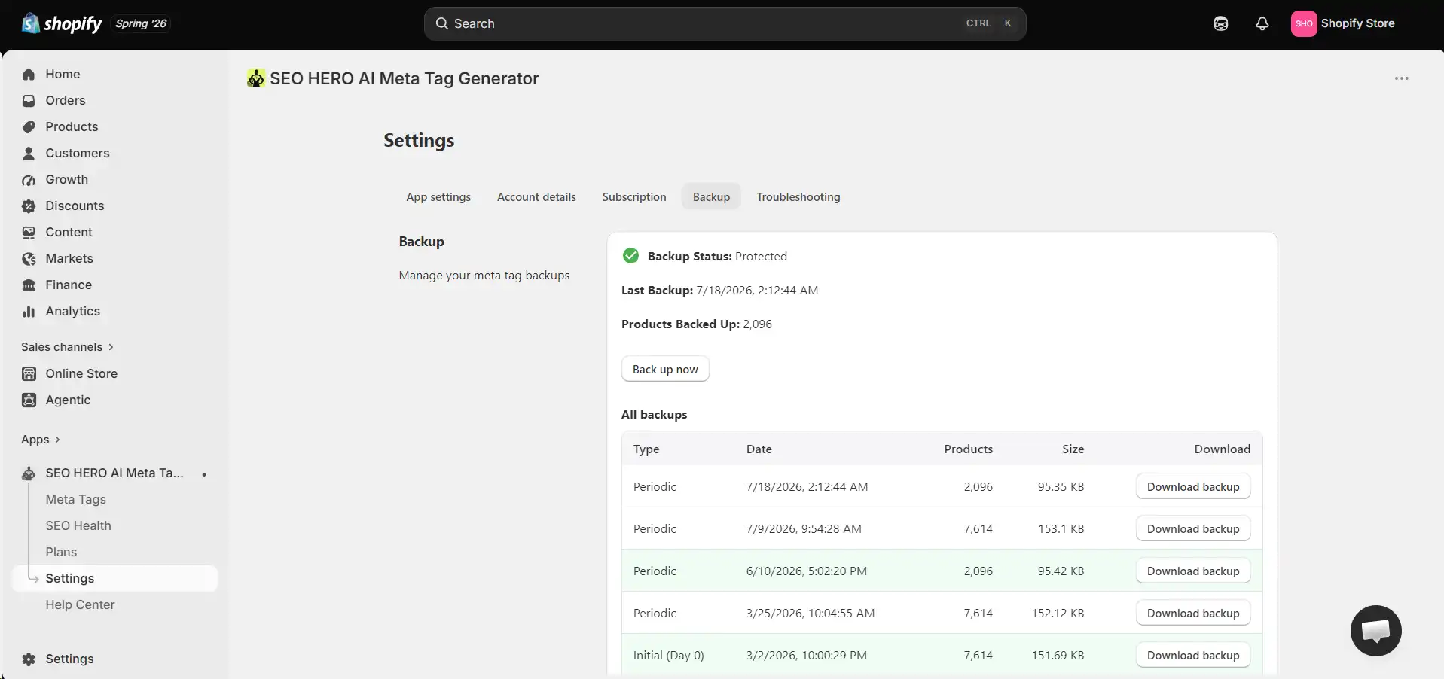Click the 153.1 KB size cell
The image size is (1444, 679).
tap(1061, 528)
